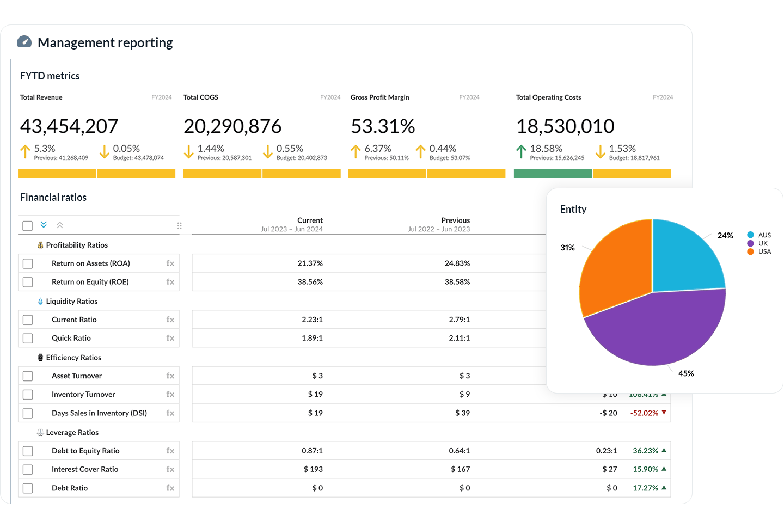Select the Current Ratio row checkbox
The height and width of the screenshot is (528, 784).
[28, 320]
